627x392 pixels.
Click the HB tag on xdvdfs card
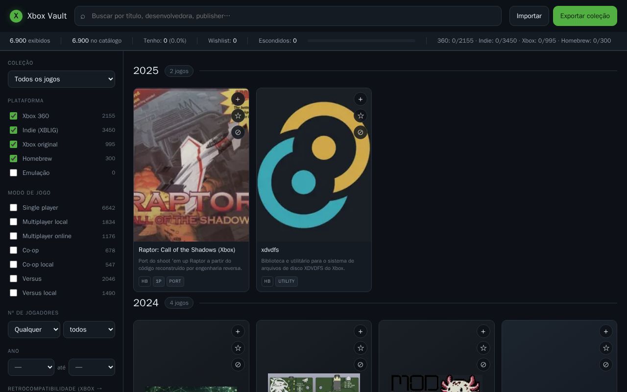[x=267, y=281]
